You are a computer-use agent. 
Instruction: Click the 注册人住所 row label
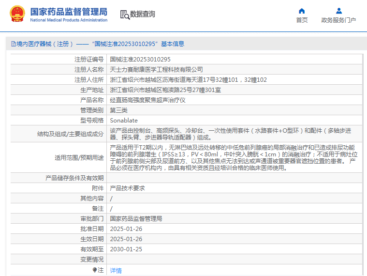coord(89,80)
